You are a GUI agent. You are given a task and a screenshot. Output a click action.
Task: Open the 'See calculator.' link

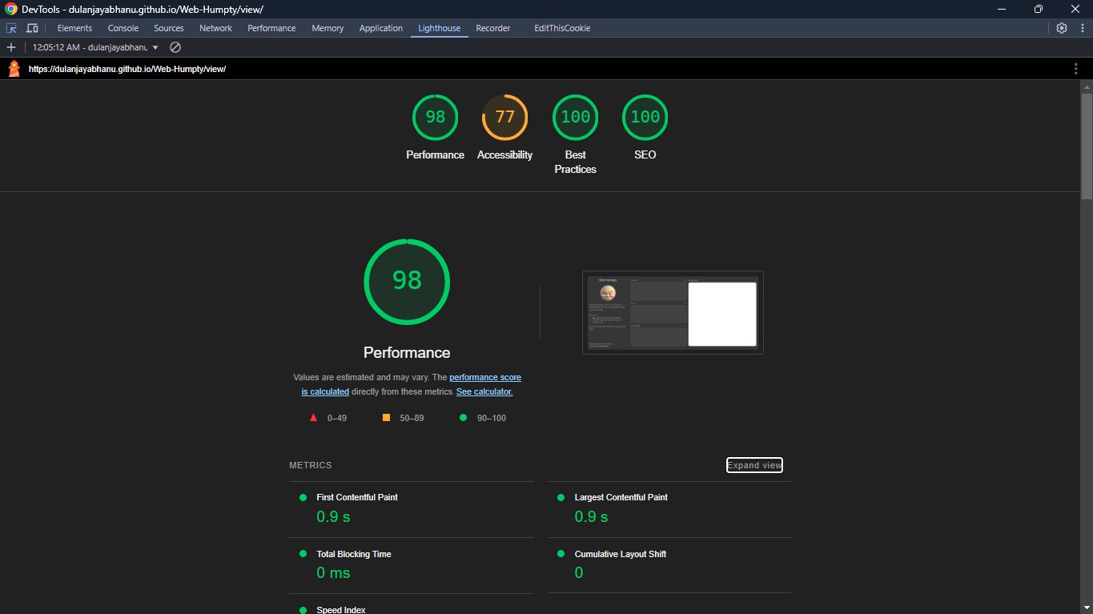click(x=484, y=391)
